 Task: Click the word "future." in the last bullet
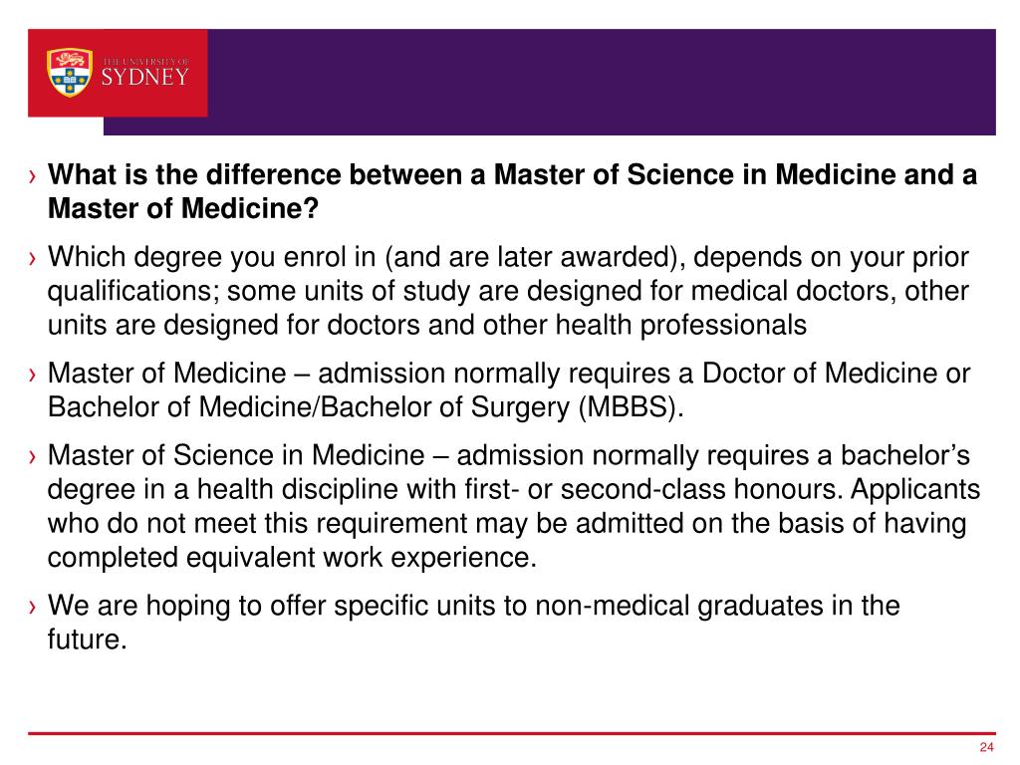pos(88,639)
